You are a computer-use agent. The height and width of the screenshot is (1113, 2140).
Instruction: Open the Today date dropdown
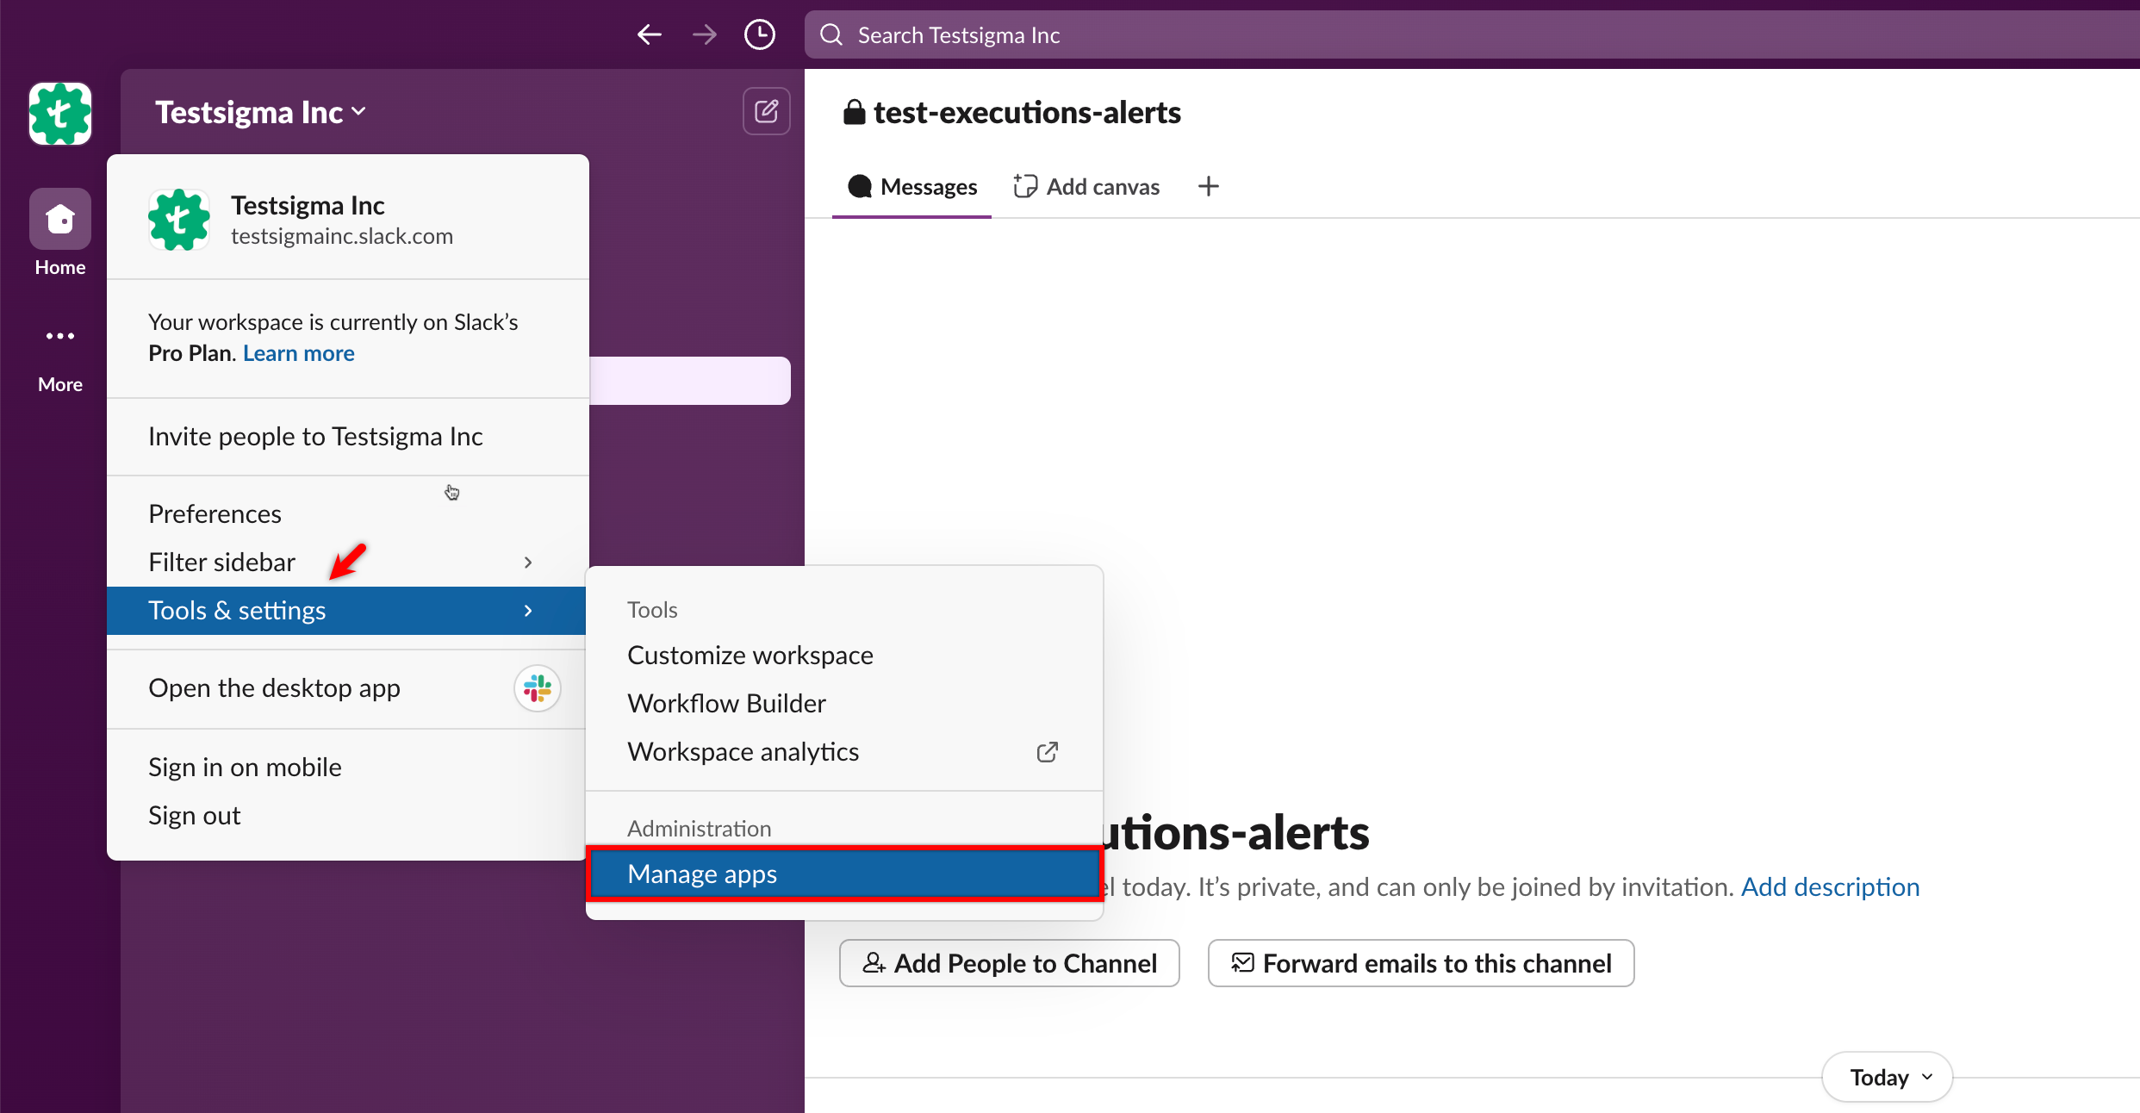coord(1886,1076)
